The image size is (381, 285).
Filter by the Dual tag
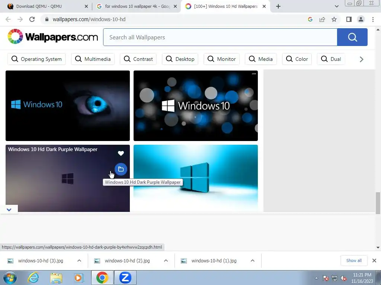pyautogui.click(x=331, y=59)
